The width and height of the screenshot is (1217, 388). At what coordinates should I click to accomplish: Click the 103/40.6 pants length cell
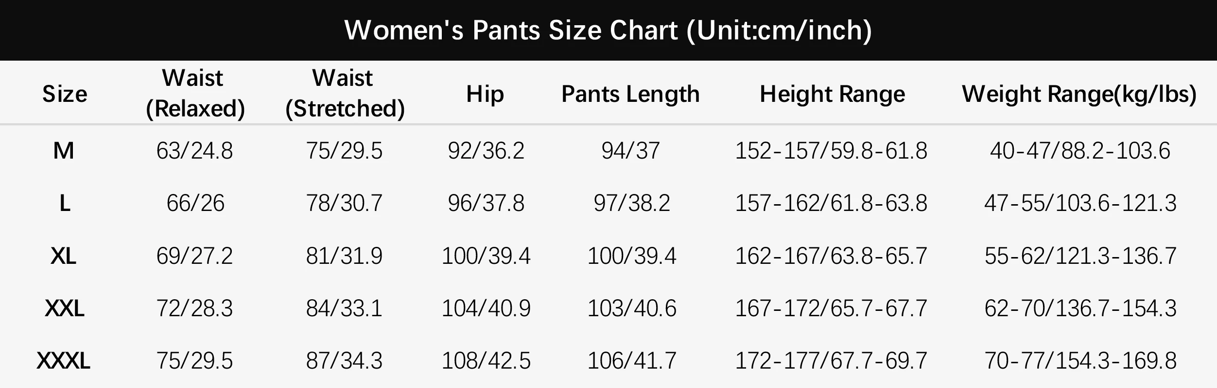[x=631, y=308]
